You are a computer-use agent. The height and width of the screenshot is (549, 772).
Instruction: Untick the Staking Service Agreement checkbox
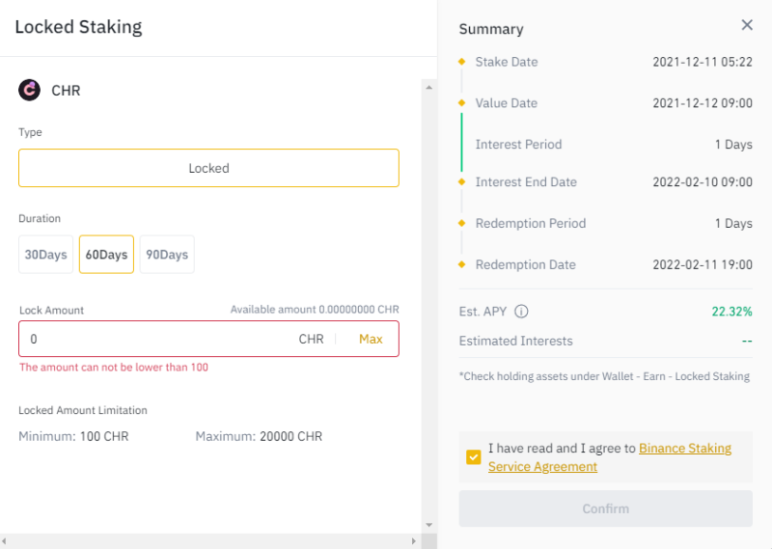(473, 457)
